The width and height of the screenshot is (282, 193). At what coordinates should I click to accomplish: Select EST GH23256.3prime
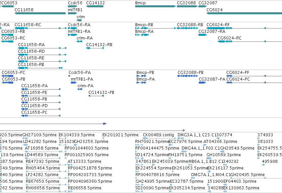click(91, 142)
